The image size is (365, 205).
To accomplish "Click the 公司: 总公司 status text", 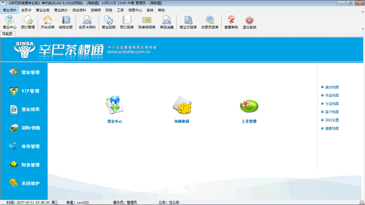I will [169, 202].
